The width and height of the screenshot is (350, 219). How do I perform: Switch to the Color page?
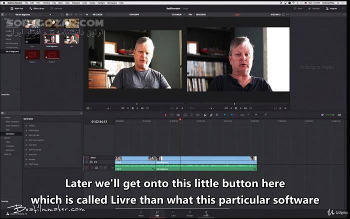pyautogui.click(x=173, y=215)
